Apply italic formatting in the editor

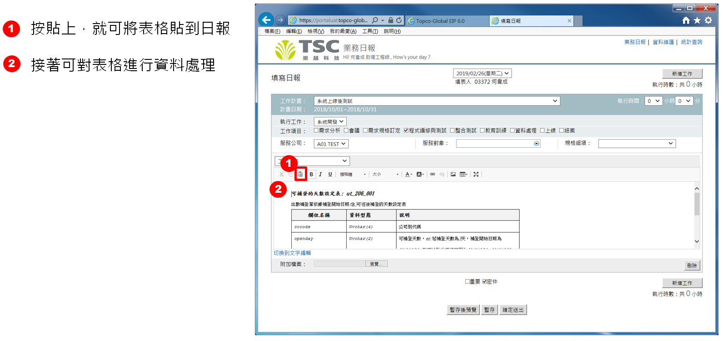(320, 175)
